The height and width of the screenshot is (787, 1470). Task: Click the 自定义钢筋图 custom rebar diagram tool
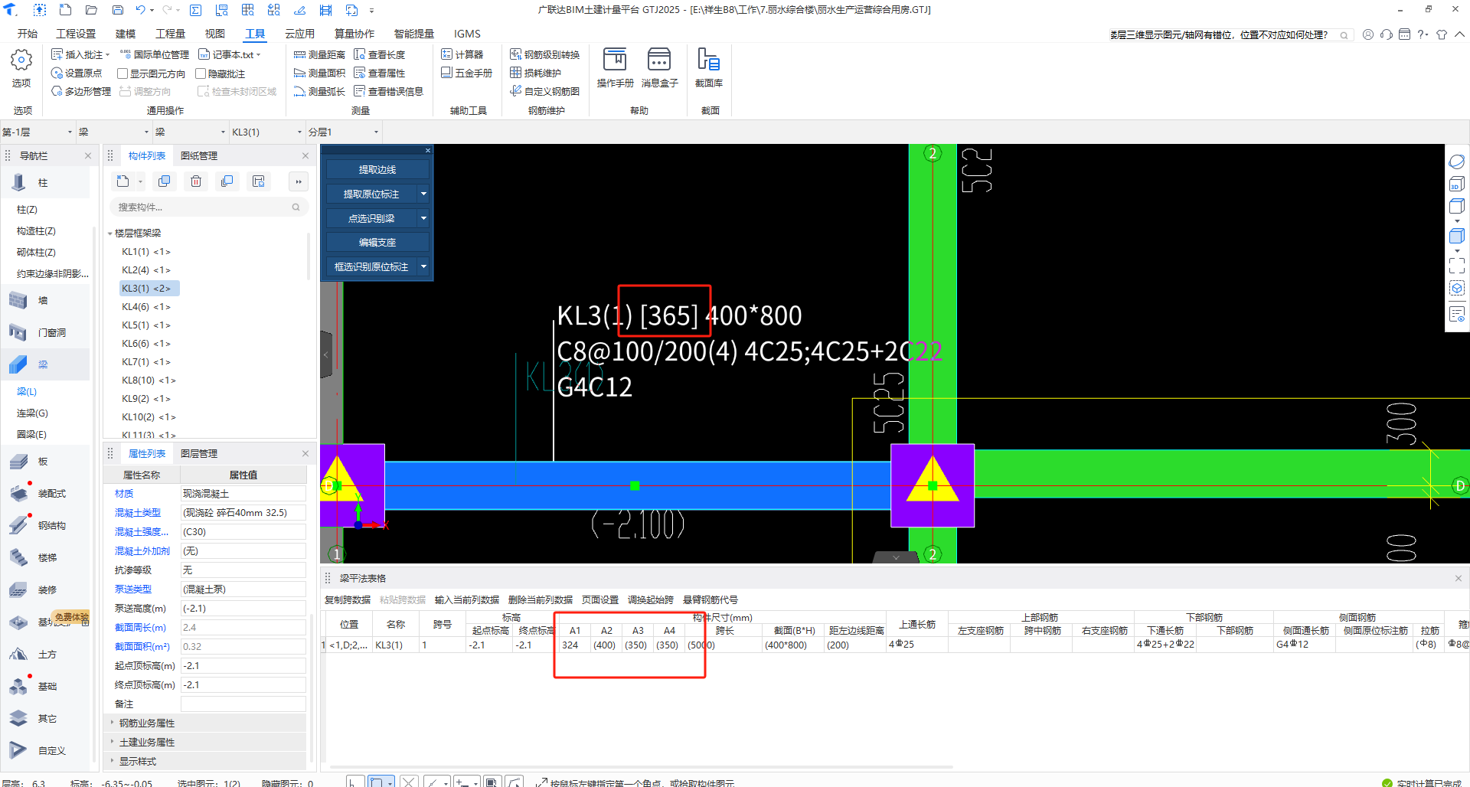[545, 91]
